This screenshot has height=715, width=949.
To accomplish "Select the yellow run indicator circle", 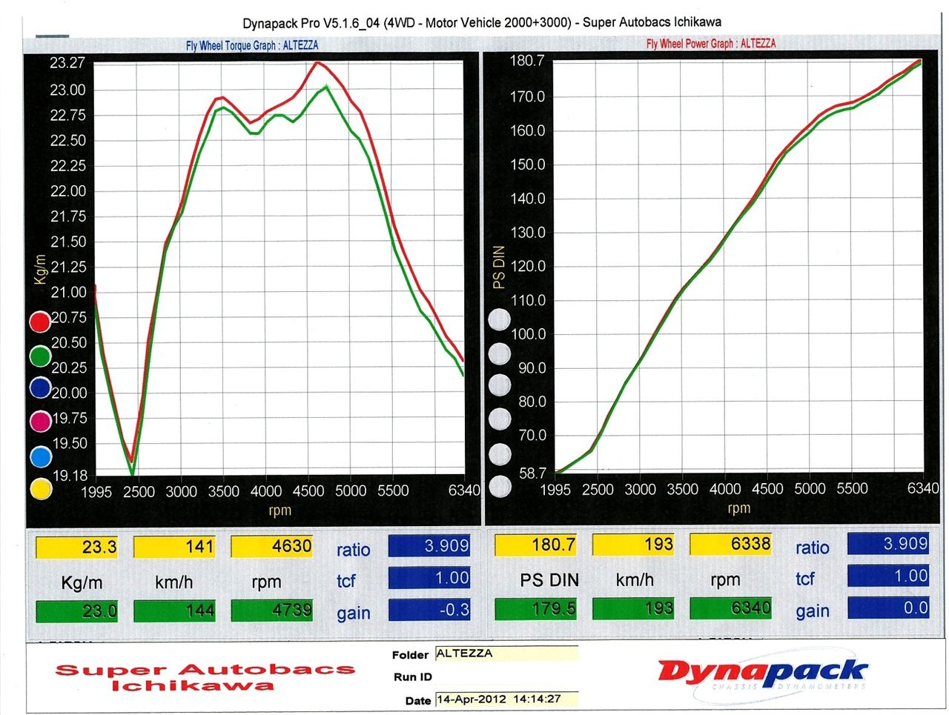I will pyautogui.click(x=39, y=489).
